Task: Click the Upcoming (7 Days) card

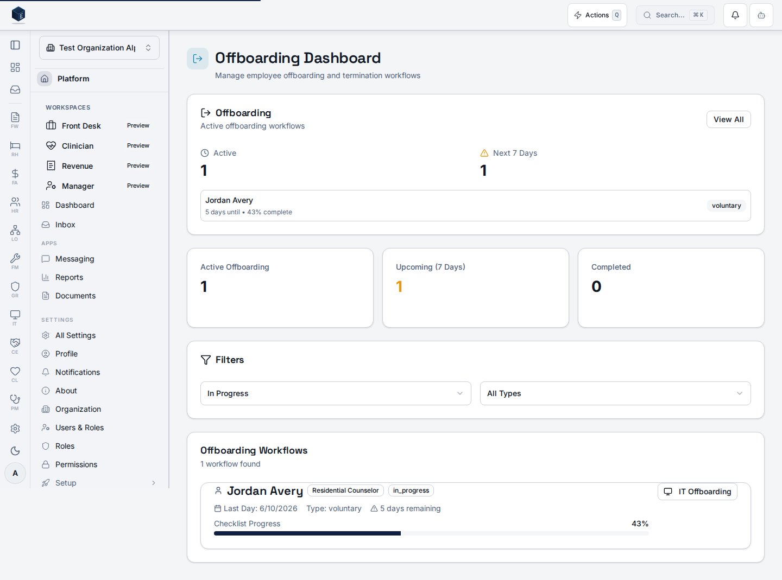Action: (476, 288)
